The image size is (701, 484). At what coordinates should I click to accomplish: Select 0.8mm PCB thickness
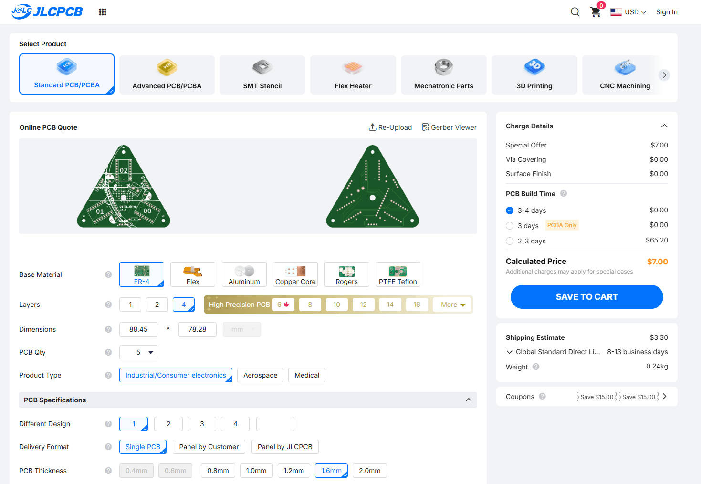[x=218, y=471]
